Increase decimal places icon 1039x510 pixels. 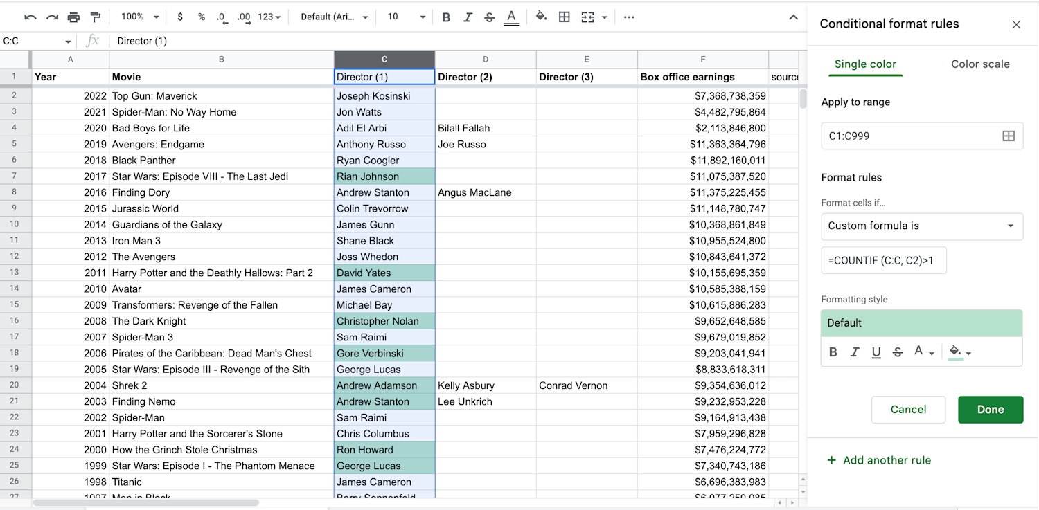(244, 17)
